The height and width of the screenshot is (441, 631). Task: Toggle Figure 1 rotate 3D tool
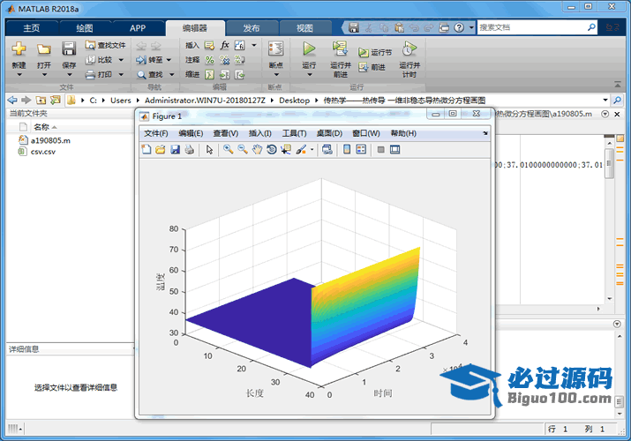coord(272,150)
